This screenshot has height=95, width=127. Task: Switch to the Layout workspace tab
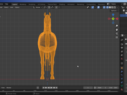[x=15, y=4]
